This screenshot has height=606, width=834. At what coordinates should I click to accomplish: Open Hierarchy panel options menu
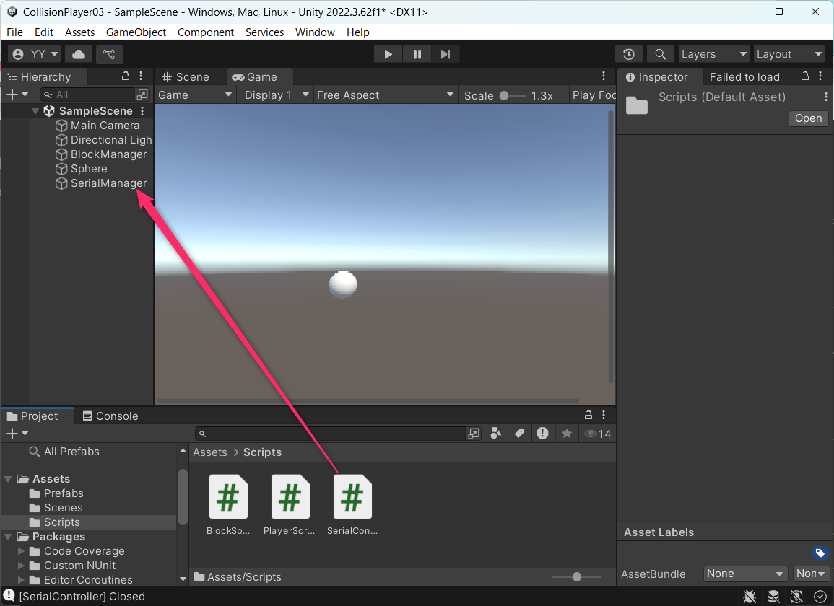pos(141,76)
